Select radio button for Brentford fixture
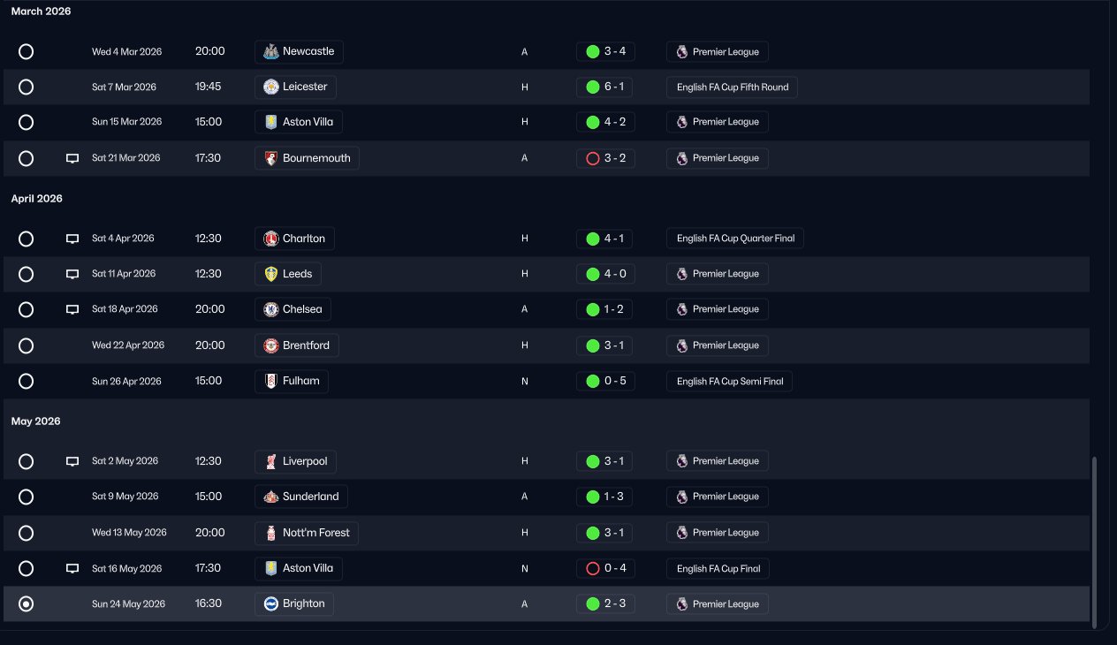The height and width of the screenshot is (645, 1117). (x=27, y=345)
